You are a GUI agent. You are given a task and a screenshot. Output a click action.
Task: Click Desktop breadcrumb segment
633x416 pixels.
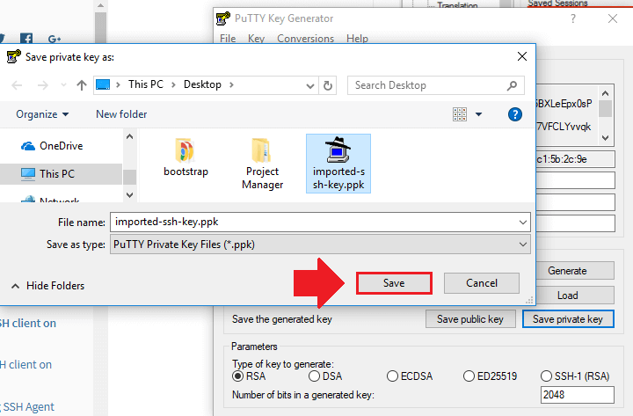pos(202,84)
